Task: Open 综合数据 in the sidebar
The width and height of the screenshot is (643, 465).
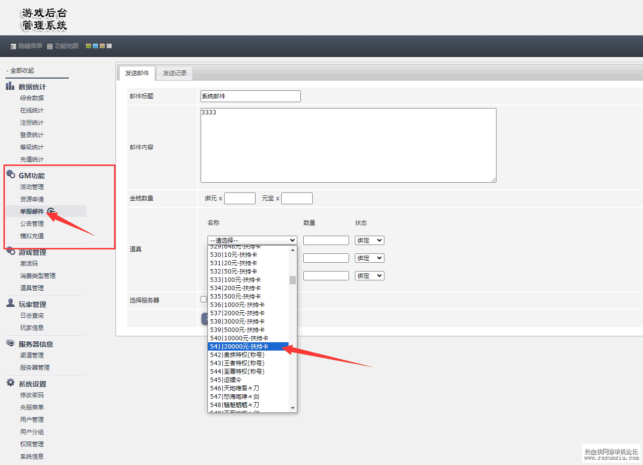Action: 32,98
